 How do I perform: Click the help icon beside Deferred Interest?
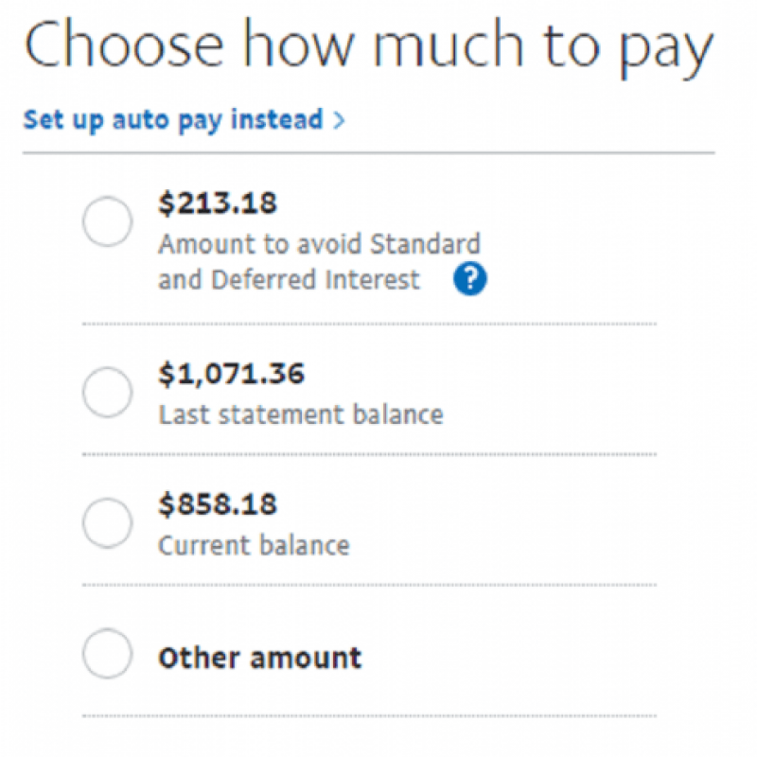[x=468, y=278]
